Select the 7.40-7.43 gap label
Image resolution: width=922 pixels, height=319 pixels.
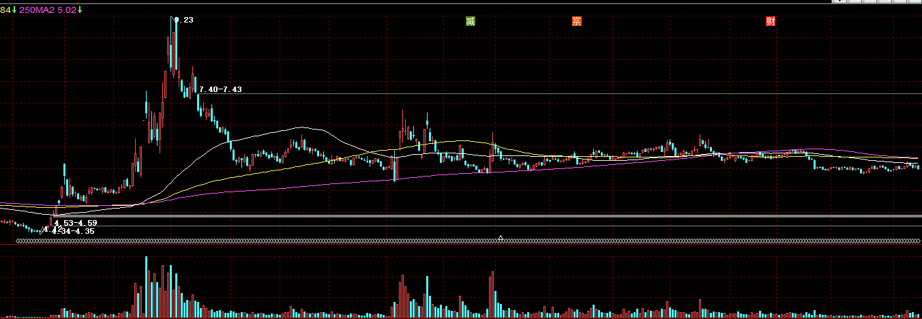(220, 89)
